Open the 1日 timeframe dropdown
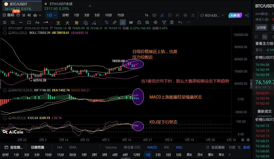The width and height of the screenshot is (274, 159). point(51,15)
